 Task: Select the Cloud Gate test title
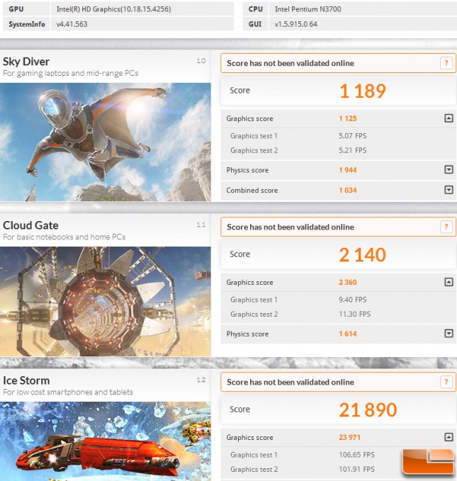point(30,225)
